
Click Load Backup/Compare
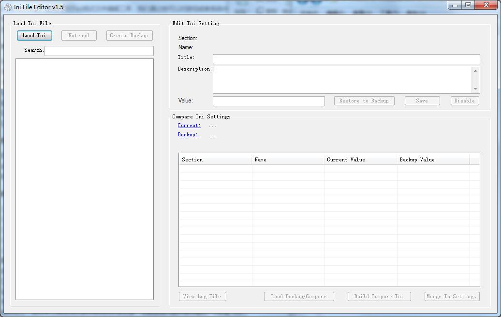(298, 296)
